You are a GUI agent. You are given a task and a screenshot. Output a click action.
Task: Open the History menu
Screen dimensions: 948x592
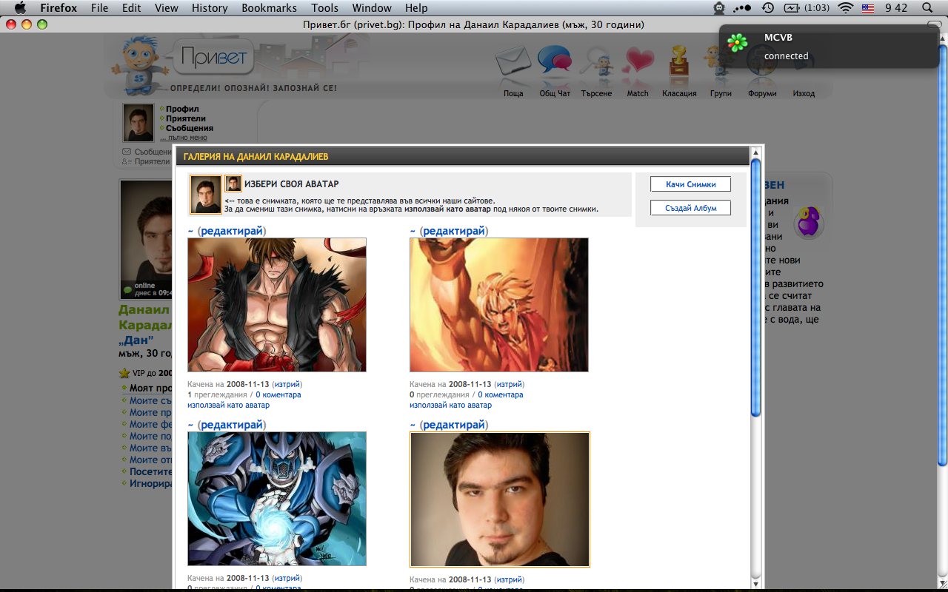tap(210, 8)
